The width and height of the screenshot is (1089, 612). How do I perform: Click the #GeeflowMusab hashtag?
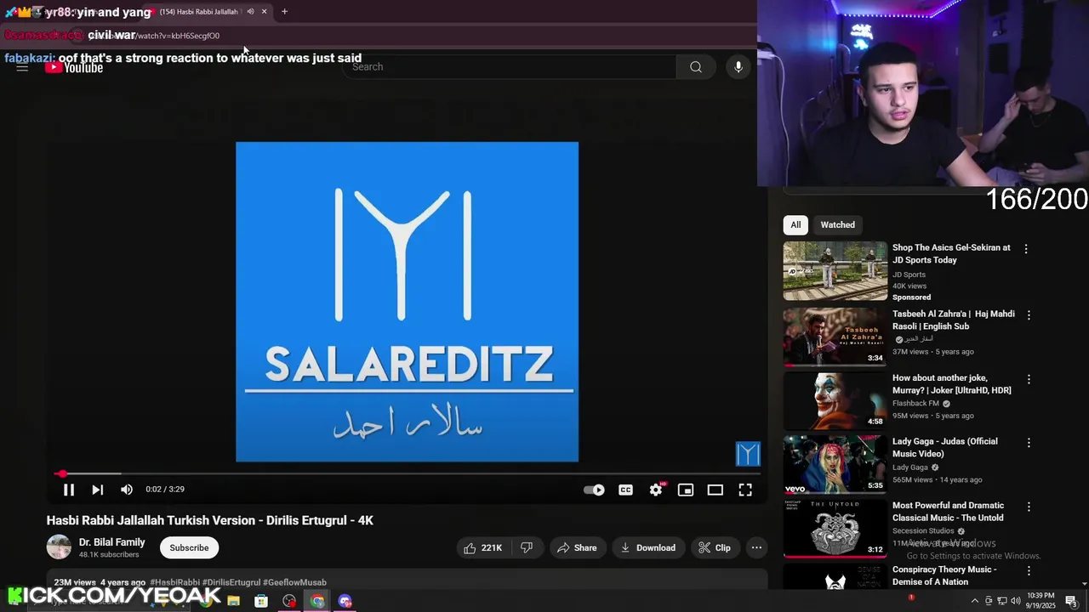pyautogui.click(x=294, y=583)
